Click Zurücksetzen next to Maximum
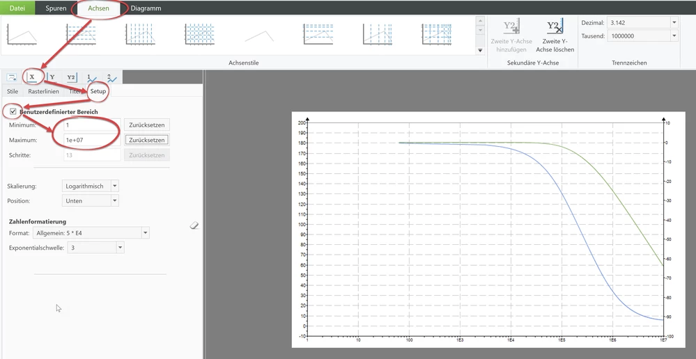The image size is (696, 359). point(147,140)
